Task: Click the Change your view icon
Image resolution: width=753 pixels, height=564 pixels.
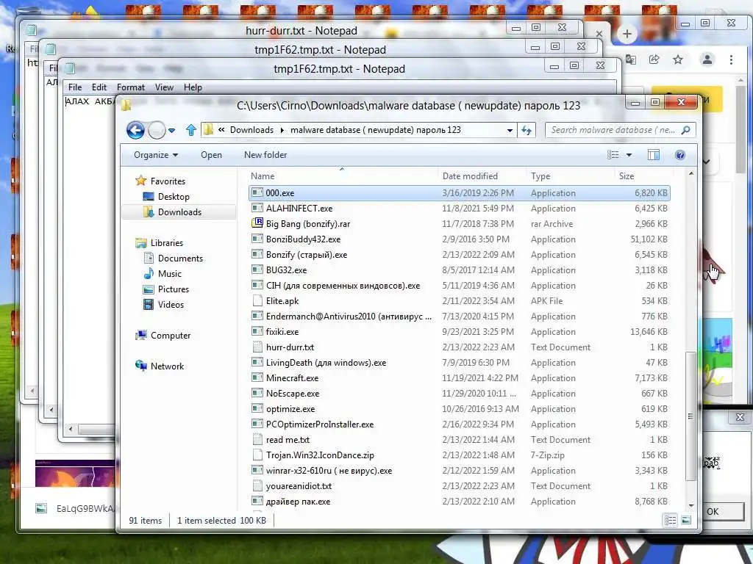Action: (613, 155)
